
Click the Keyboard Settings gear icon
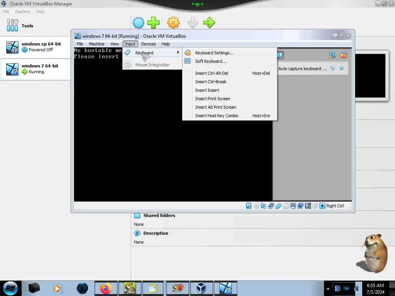click(188, 52)
